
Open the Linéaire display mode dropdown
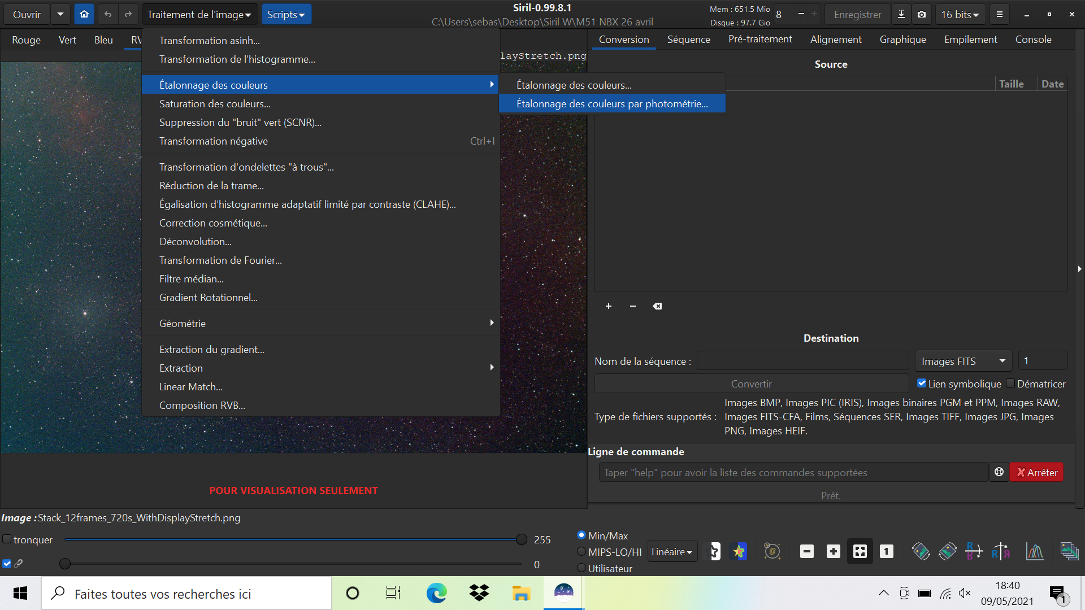(672, 551)
